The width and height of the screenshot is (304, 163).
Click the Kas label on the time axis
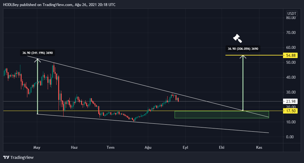pyautogui.click(x=259, y=147)
